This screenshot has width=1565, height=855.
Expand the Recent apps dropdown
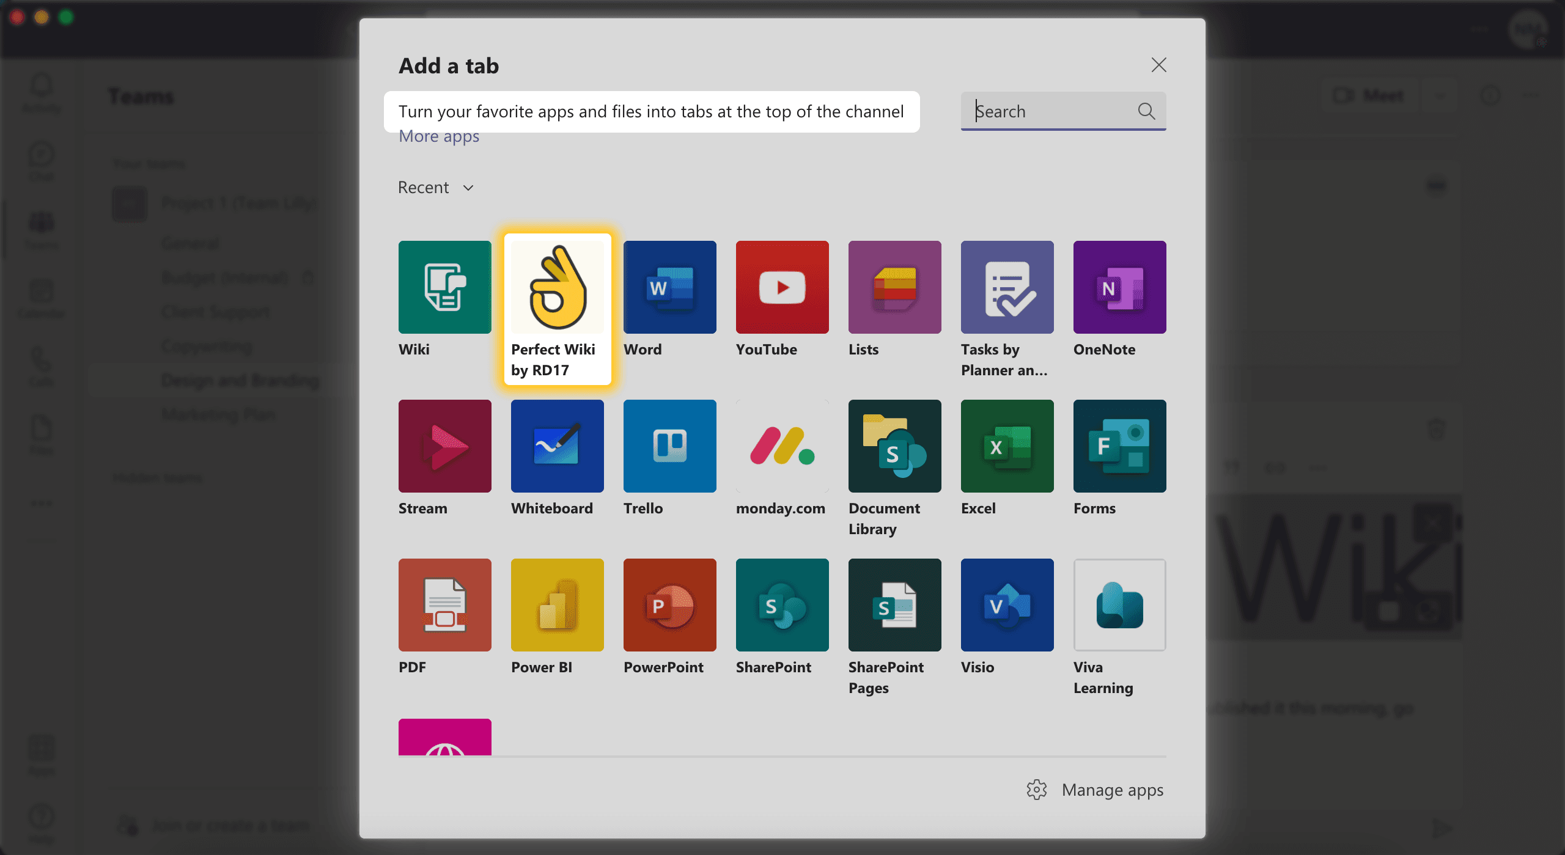click(435, 188)
